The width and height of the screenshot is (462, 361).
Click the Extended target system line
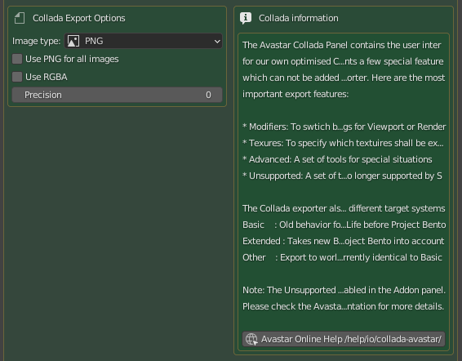tap(344, 241)
